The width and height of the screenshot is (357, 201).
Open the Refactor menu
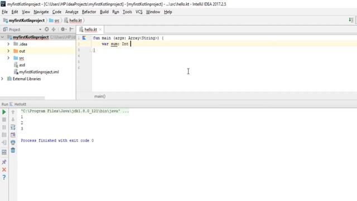pyautogui.click(x=89, y=12)
